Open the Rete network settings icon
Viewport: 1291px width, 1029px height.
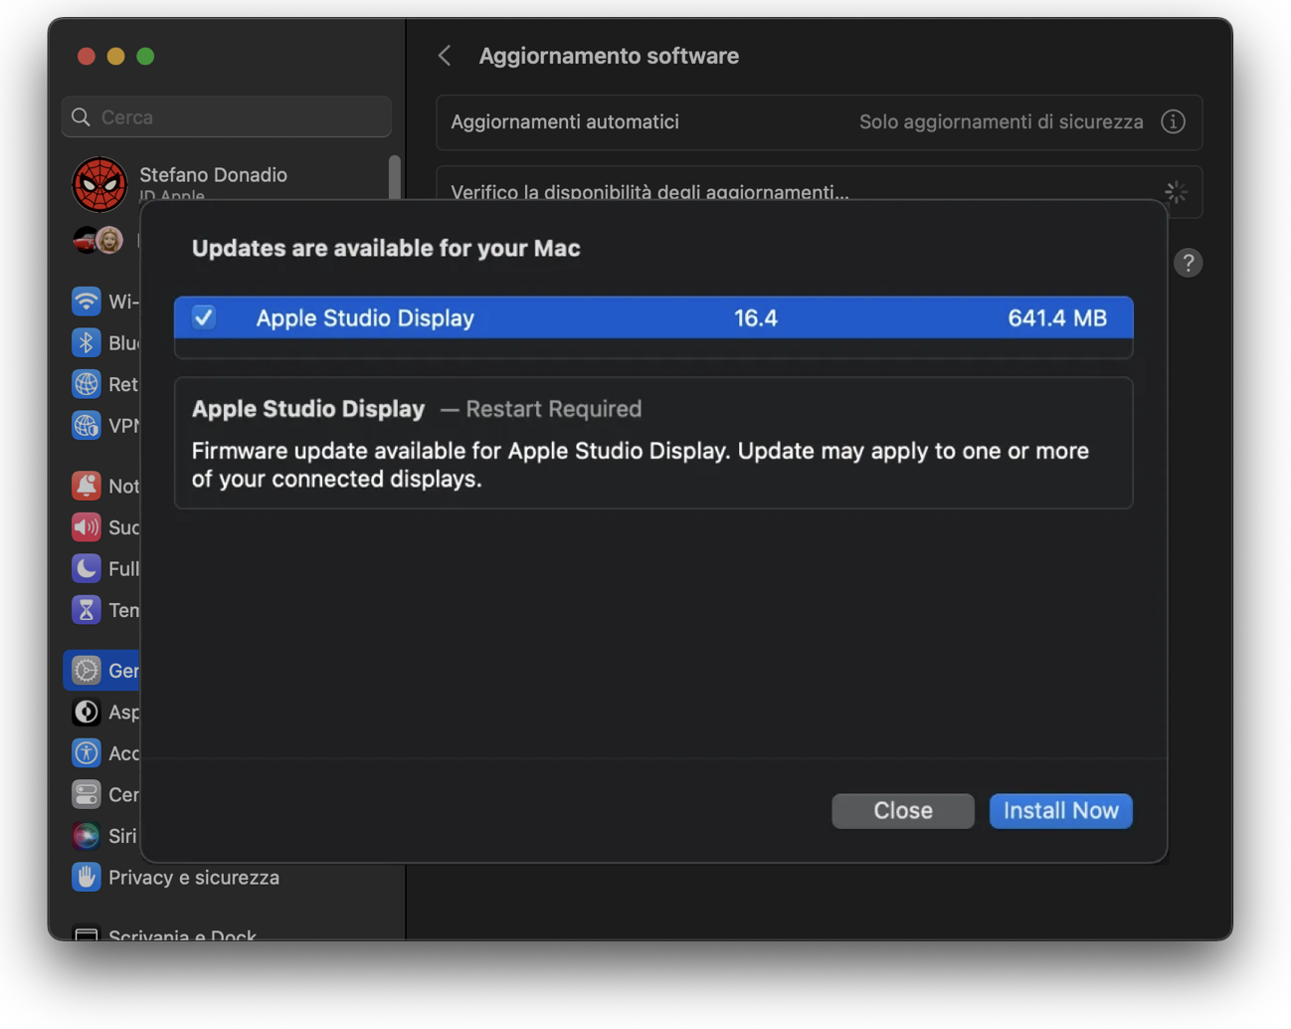pos(87,384)
